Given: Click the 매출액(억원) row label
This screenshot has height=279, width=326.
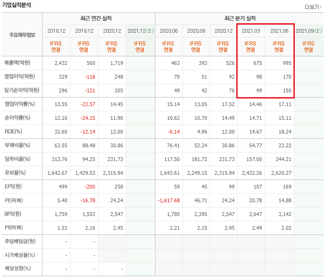Looking at the screenshot, I should pos(17,63).
